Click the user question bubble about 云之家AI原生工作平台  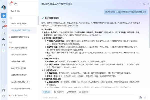126,12
